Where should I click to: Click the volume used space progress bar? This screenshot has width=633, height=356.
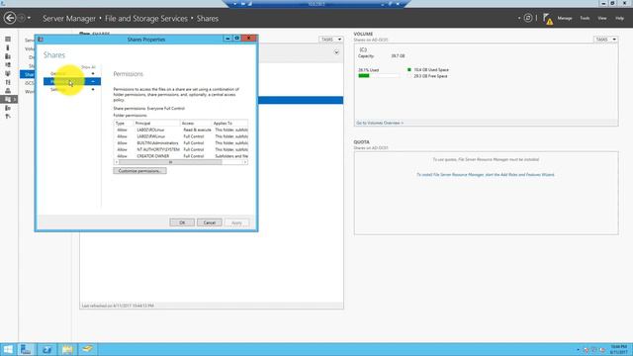pos(379,76)
